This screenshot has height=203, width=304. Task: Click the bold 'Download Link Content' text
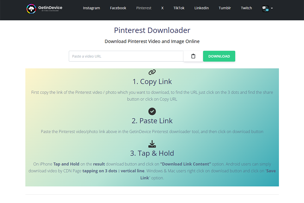(x=186, y=164)
